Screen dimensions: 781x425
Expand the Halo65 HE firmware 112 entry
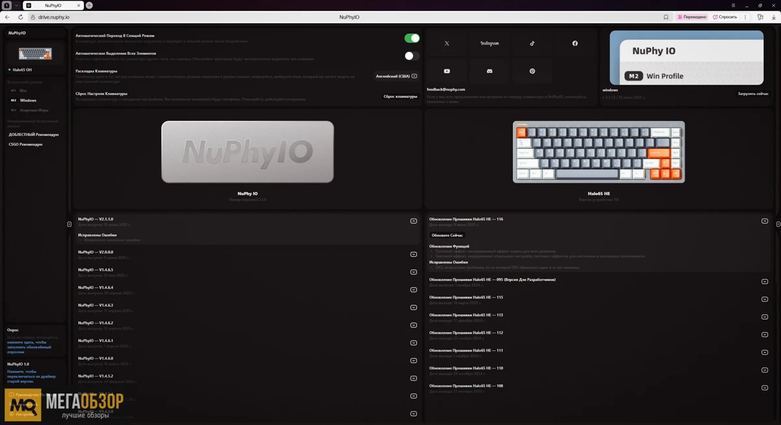click(x=765, y=335)
